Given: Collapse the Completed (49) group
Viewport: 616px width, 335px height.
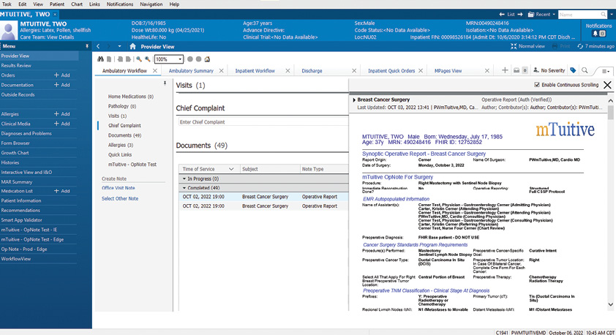Looking at the screenshot, I should point(184,188).
